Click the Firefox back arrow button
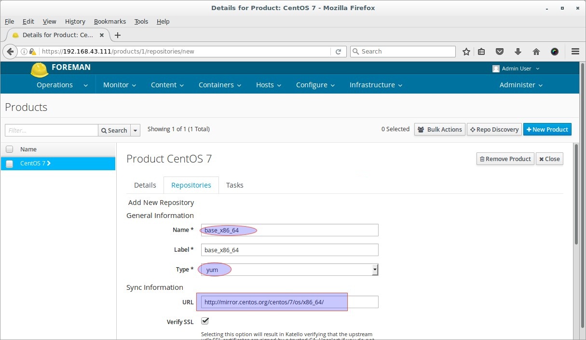 [10, 52]
